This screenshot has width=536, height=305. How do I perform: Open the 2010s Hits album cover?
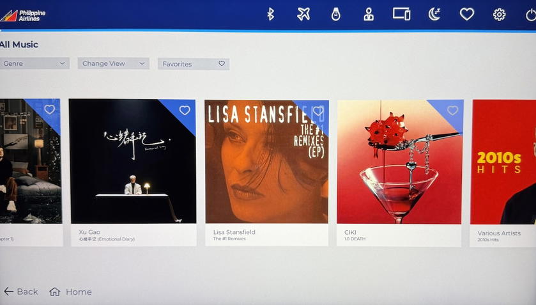503,162
